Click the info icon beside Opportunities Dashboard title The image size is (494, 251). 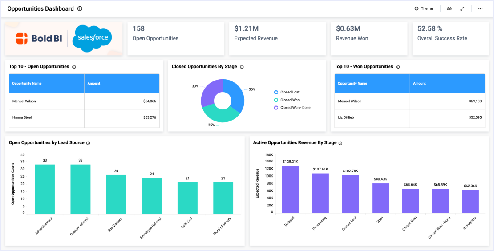click(x=80, y=9)
